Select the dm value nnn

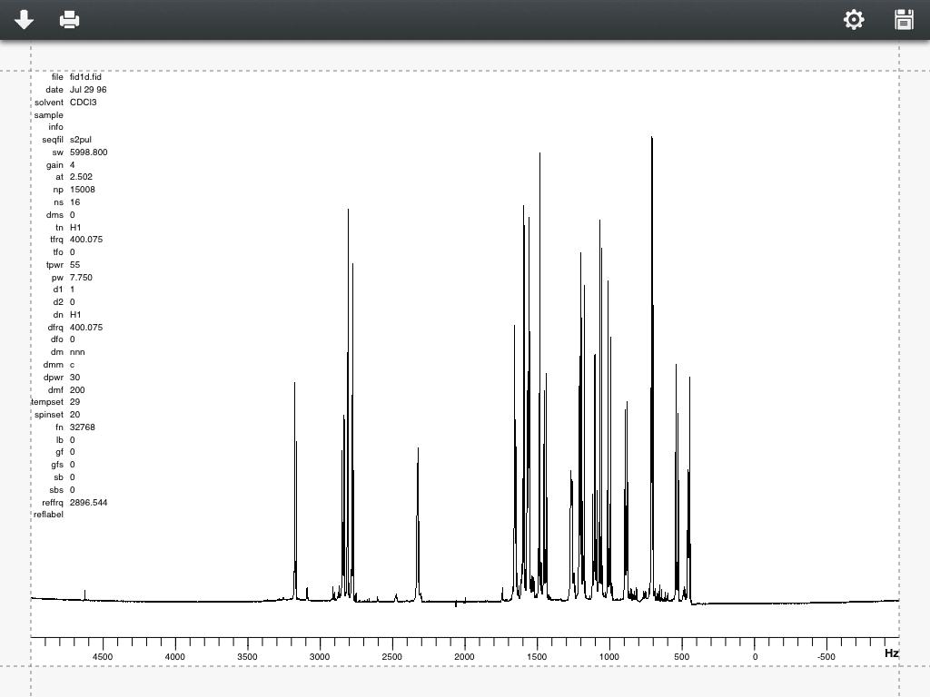(x=77, y=352)
